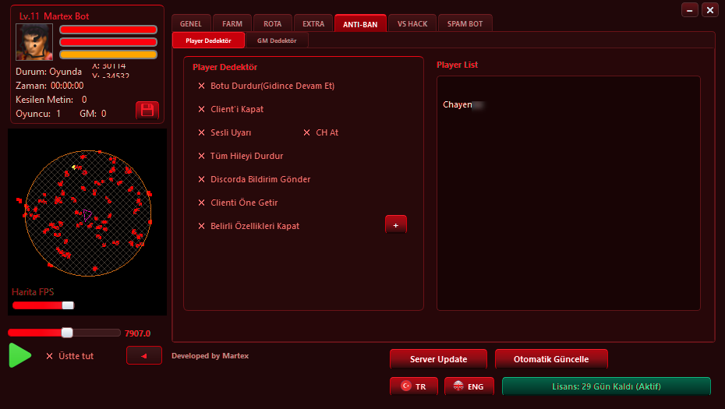Viewport: 725px width, 409px height.
Task: Click the Server Update button
Action: tap(438, 359)
